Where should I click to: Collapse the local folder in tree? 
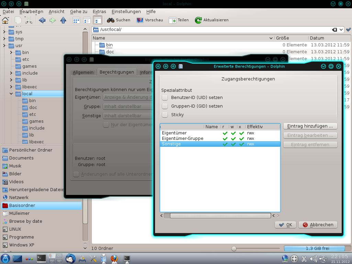(x=11, y=93)
